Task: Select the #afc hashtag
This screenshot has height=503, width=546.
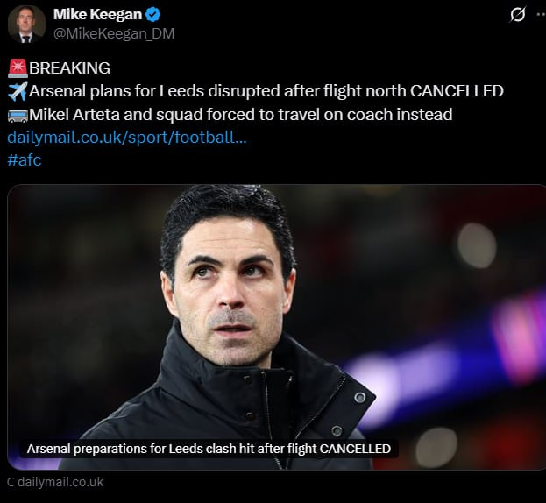Action: (24, 159)
